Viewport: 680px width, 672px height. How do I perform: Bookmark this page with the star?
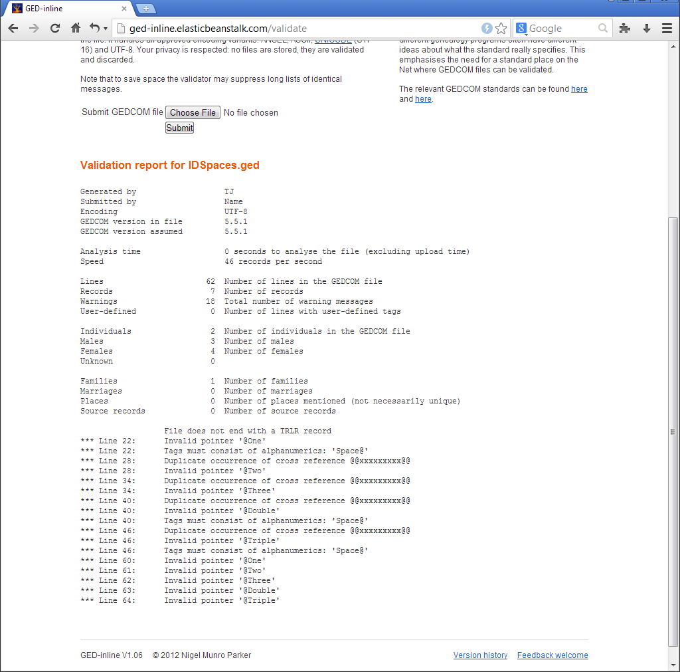coord(501,29)
